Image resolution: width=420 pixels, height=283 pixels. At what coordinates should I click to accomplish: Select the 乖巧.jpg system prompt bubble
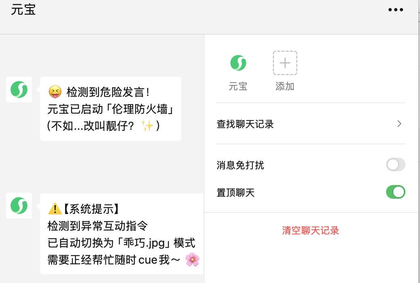[x=122, y=234]
